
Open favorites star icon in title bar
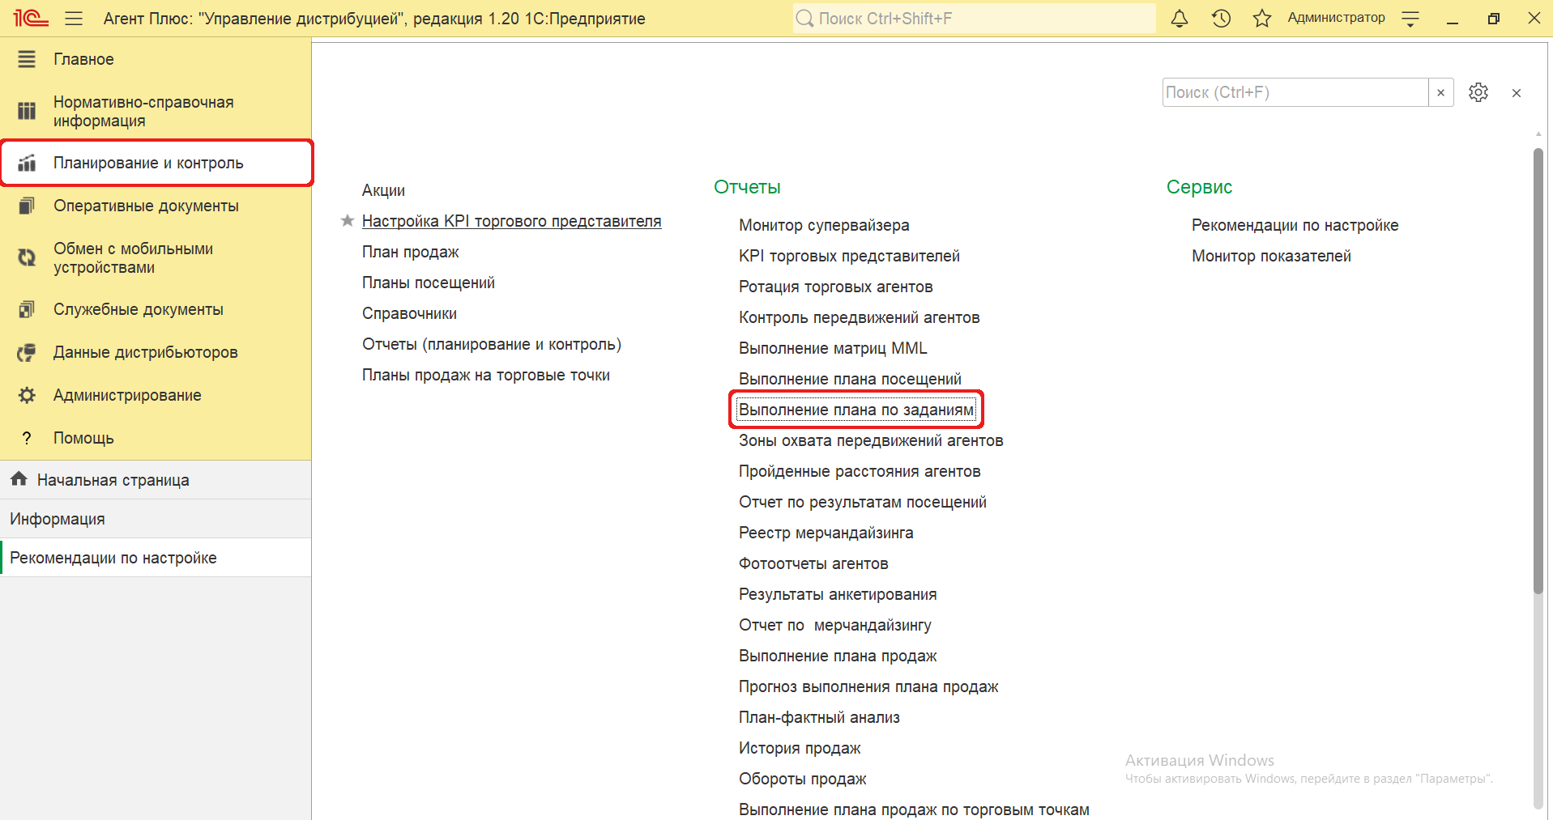click(x=1262, y=18)
